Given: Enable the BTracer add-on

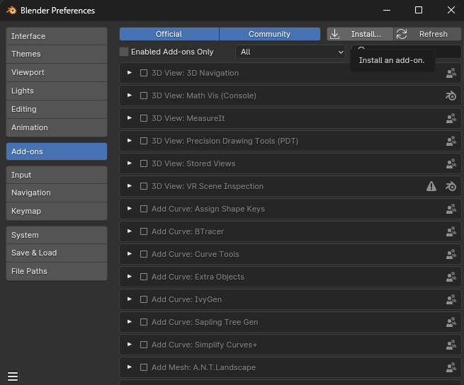Looking at the screenshot, I should tap(144, 231).
